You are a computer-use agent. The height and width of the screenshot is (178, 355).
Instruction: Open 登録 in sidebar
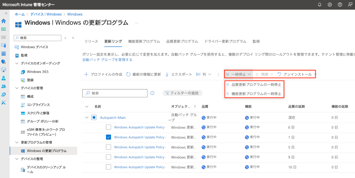click(x=30, y=80)
